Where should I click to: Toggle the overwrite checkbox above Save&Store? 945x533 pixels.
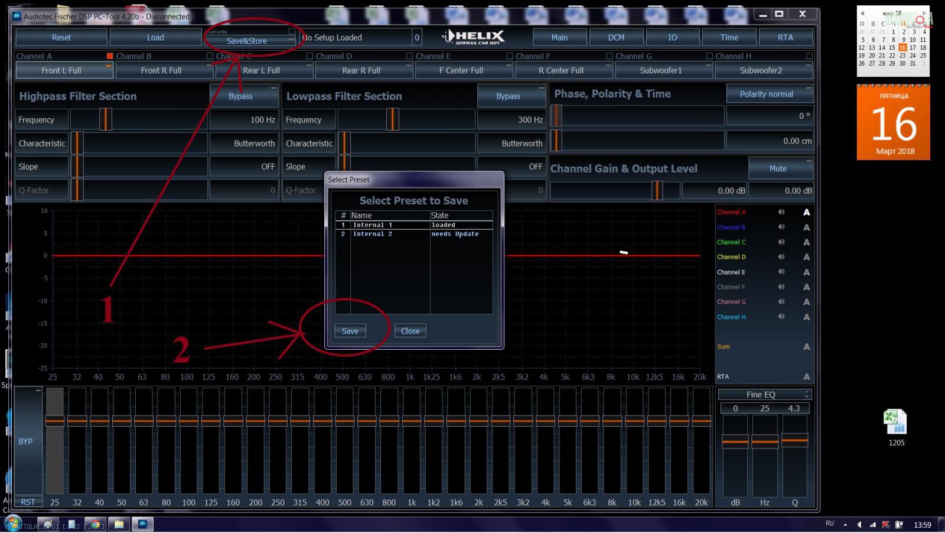pos(291,31)
